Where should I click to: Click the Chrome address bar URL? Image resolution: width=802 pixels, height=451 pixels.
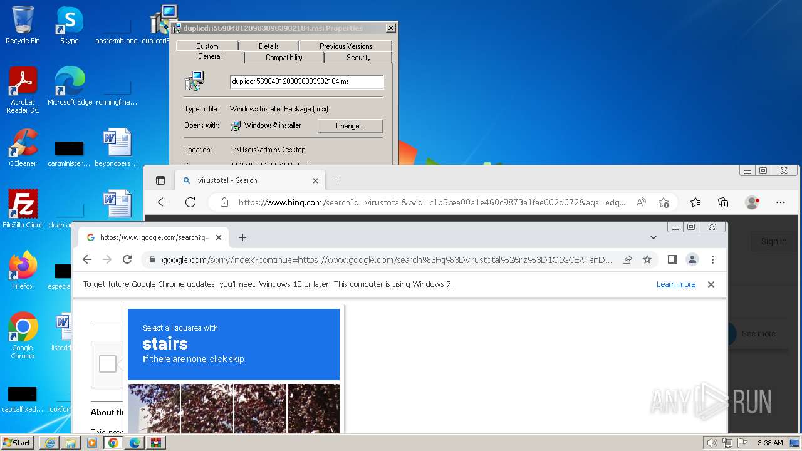pos(387,259)
